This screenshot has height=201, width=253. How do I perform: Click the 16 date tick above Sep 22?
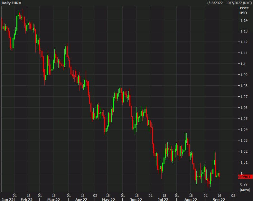coord(219,196)
